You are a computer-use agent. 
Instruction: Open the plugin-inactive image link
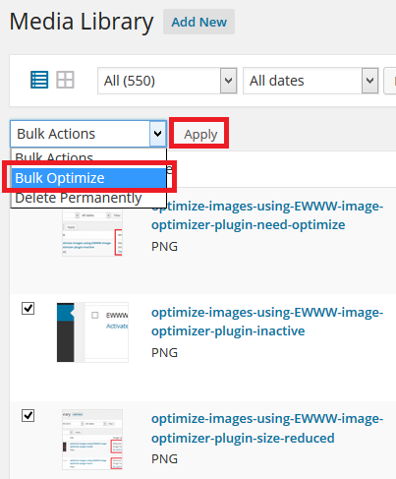click(x=267, y=322)
